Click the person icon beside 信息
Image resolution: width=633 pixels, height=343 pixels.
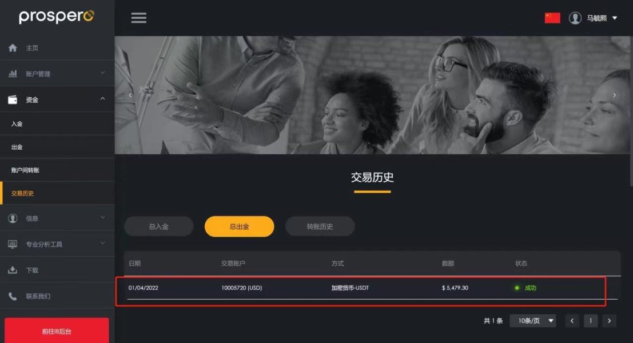(13, 218)
